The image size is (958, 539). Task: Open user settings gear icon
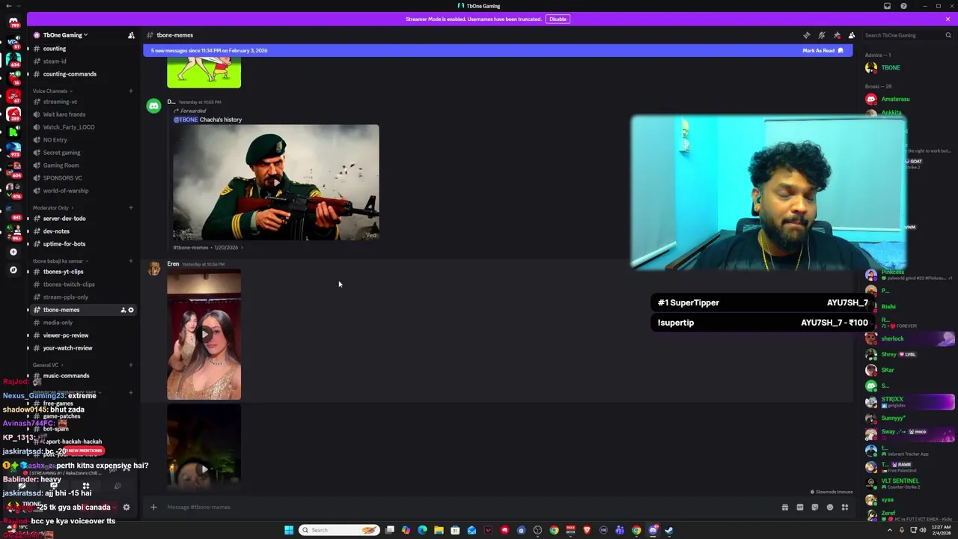[x=126, y=508]
